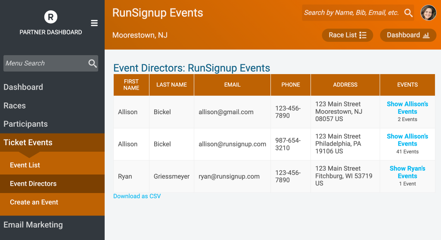Open the Race List button

tap(348, 35)
